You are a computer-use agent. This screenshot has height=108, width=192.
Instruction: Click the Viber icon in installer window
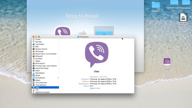(x=63, y=31)
